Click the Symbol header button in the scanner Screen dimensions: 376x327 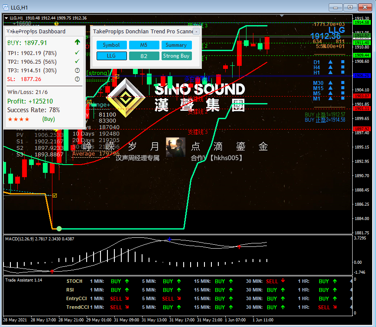(x=111, y=45)
